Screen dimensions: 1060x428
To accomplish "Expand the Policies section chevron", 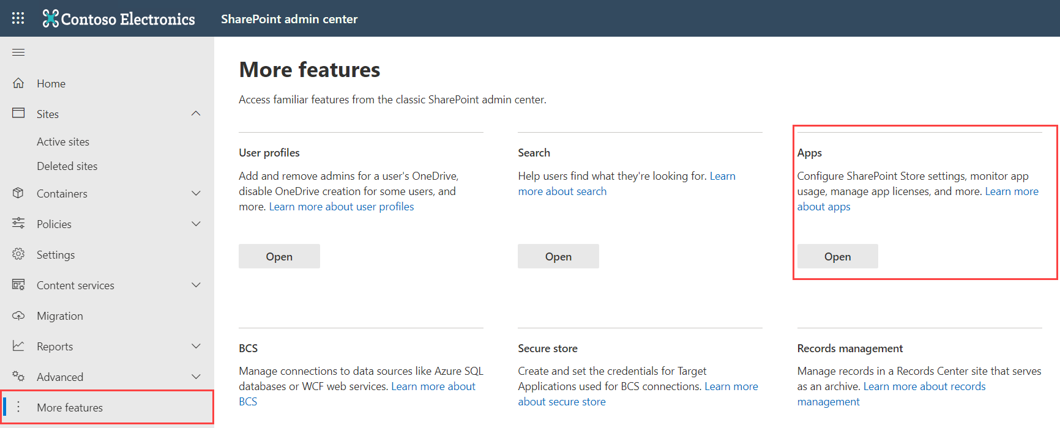I will point(196,224).
